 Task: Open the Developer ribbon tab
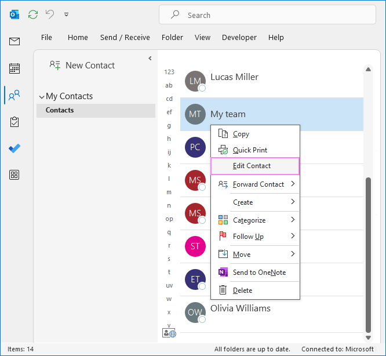tap(239, 38)
